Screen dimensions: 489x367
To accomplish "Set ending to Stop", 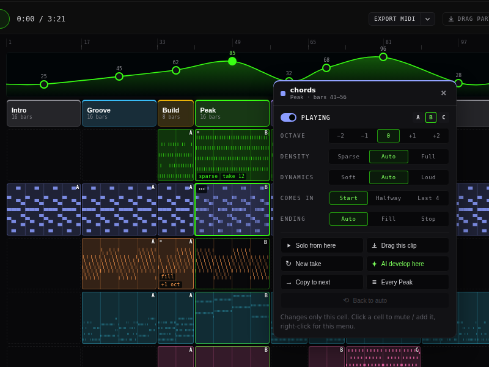I will click(428, 219).
